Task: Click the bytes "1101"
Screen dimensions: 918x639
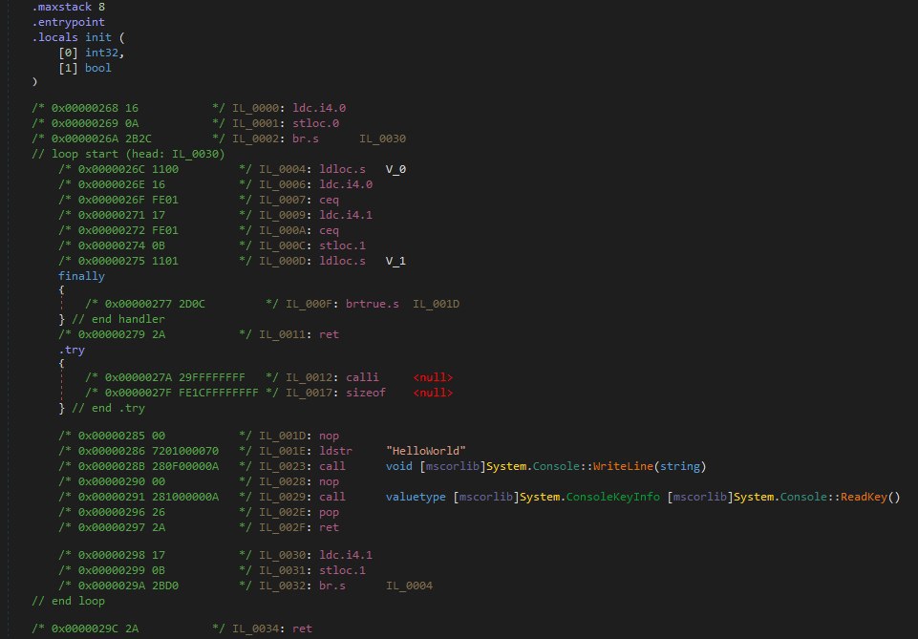Action: (x=165, y=261)
